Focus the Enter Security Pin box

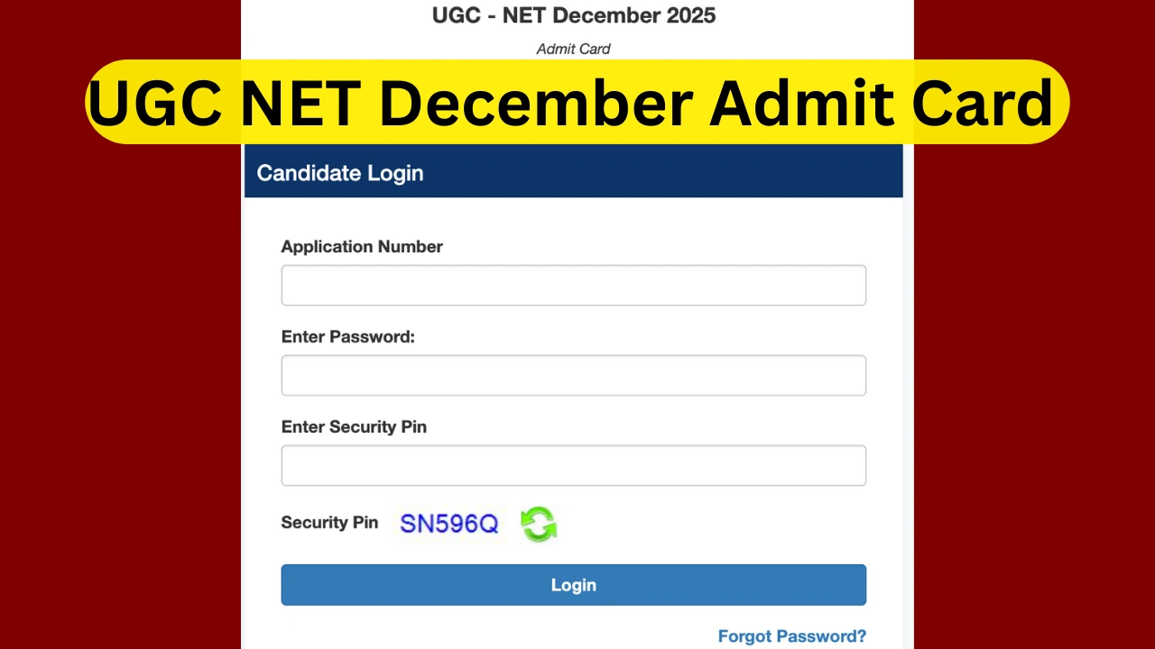coord(573,464)
